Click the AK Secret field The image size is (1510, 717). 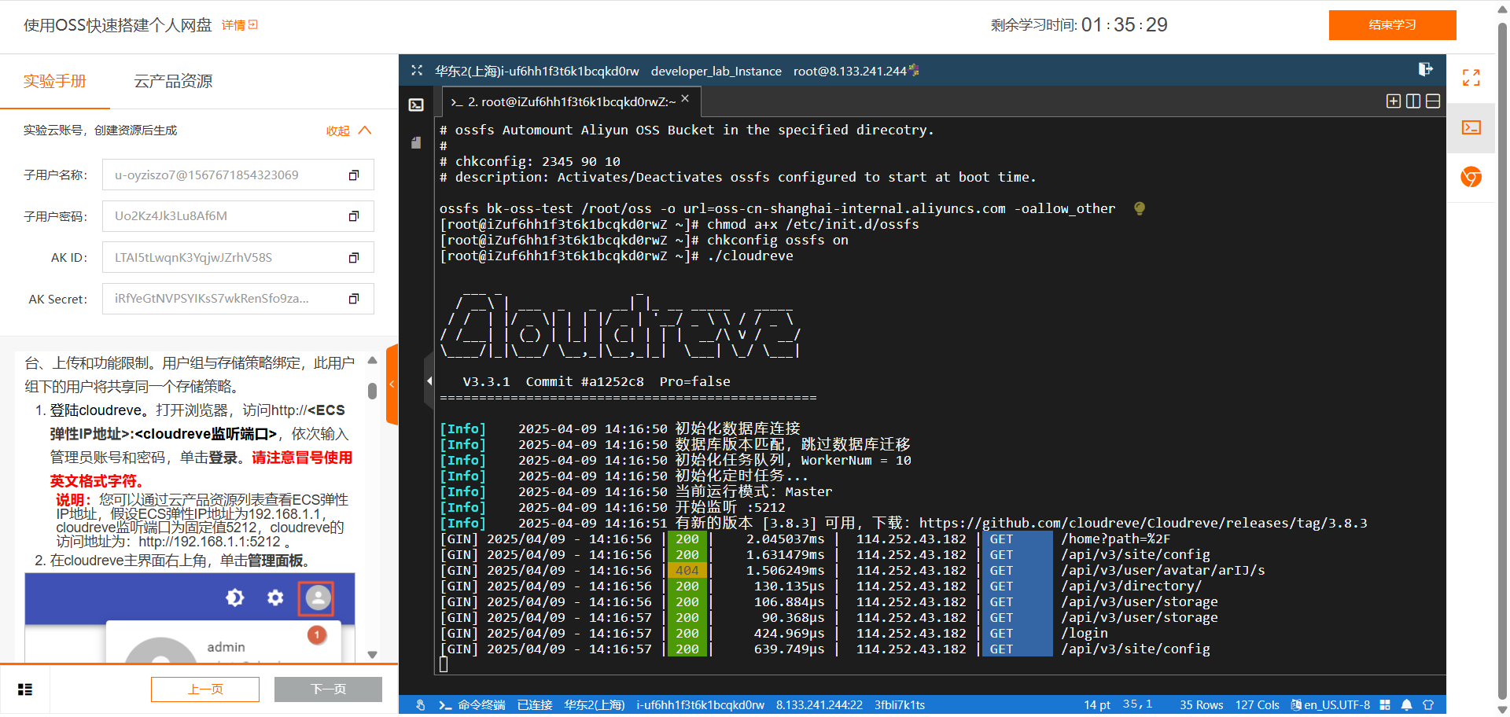(x=238, y=299)
